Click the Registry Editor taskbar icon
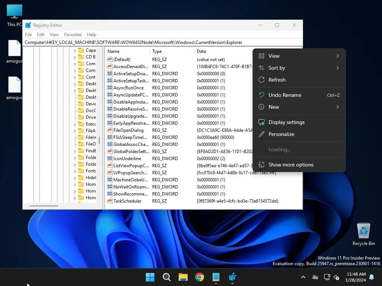Viewport: 382px width, 286px height. pos(232,277)
